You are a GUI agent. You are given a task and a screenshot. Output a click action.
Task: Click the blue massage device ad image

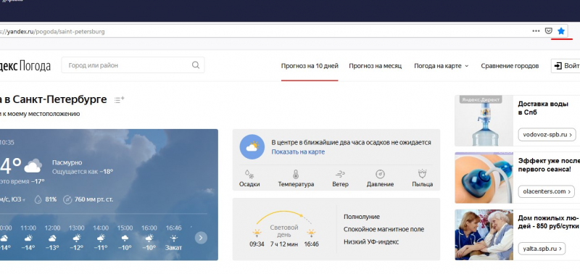pos(484,178)
